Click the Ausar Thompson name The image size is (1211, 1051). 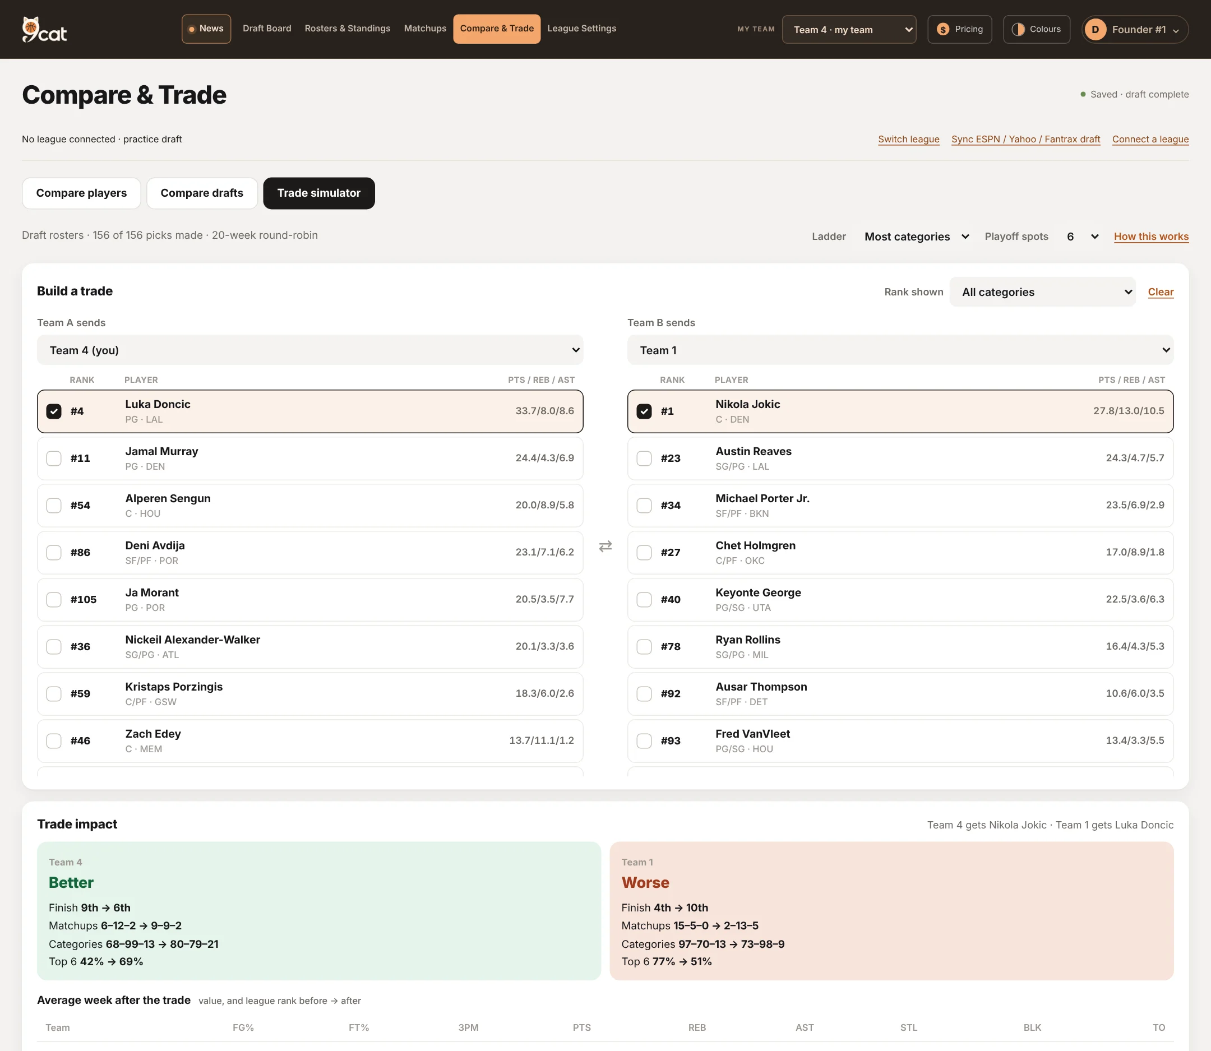pos(761,687)
